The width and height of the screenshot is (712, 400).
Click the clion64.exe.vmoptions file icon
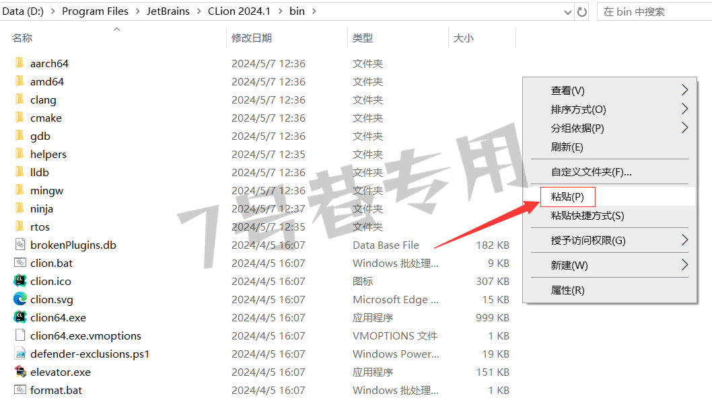20,335
